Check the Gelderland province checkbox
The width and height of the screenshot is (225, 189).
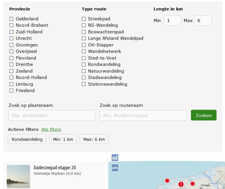pos(11,19)
